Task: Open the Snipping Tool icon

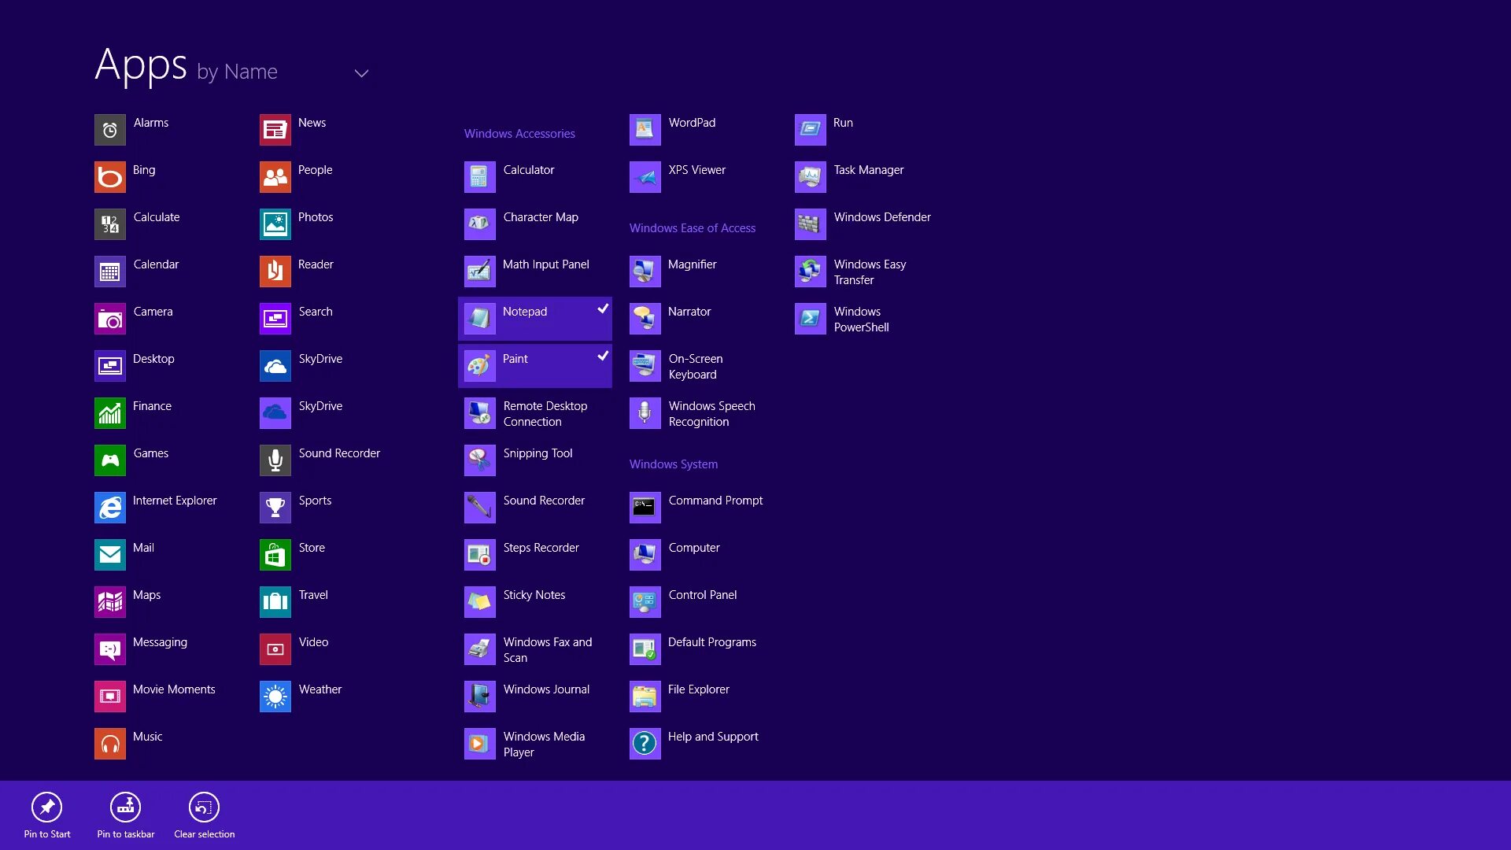Action: [479, 460]
